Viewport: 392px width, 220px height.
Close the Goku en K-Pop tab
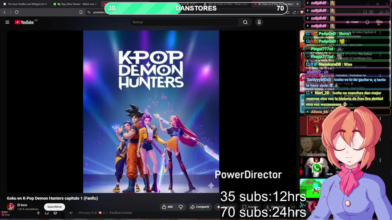(x=297, y=4)
